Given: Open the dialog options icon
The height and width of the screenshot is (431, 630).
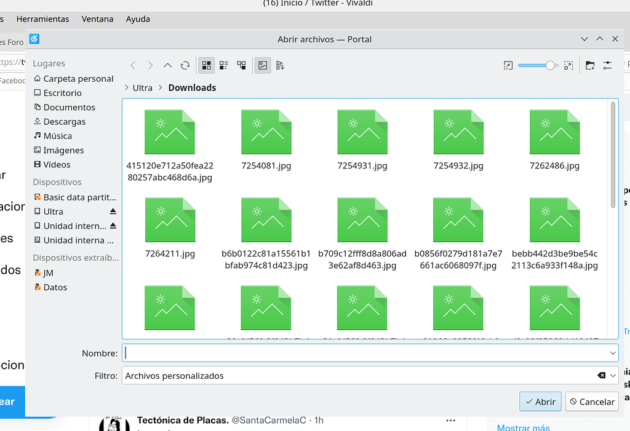Looking at the screenshot, I should [x=608, y=65].
